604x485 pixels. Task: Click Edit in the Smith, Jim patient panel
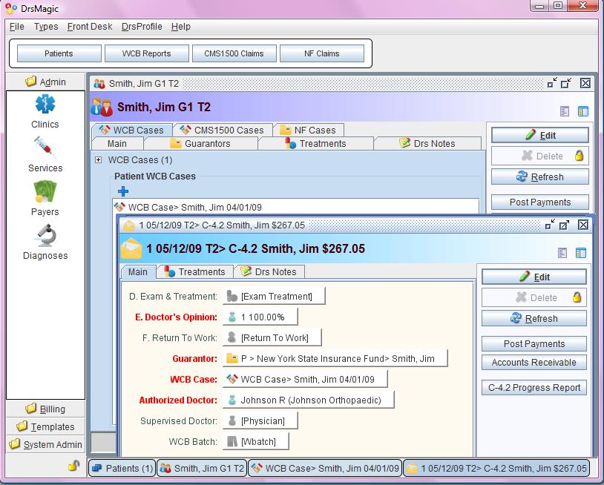[540, 136]
